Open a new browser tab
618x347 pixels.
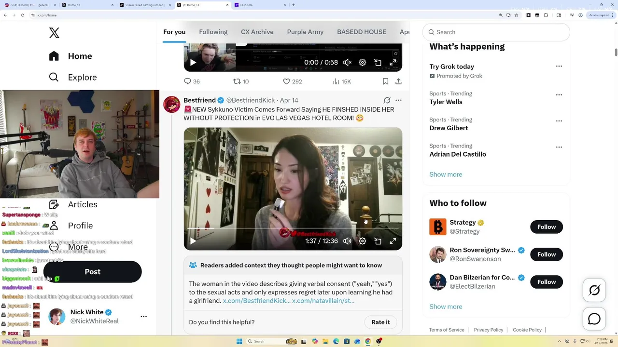coord(294,5)
